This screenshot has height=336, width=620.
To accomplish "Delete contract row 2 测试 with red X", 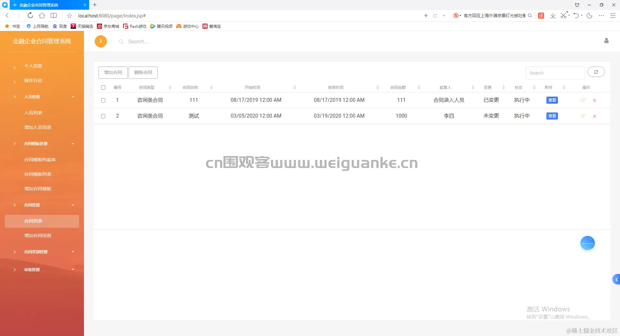I will tap(594, 116).
